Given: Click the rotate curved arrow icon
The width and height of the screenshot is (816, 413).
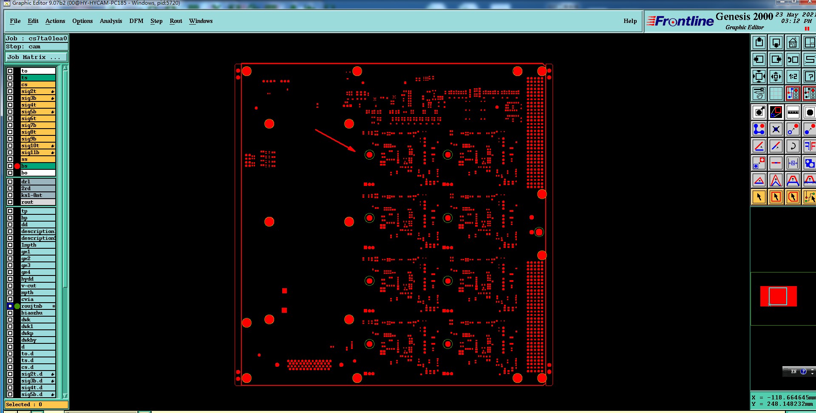Looking at the screenshot, I should pyautogui.click(x=793, y=146).
